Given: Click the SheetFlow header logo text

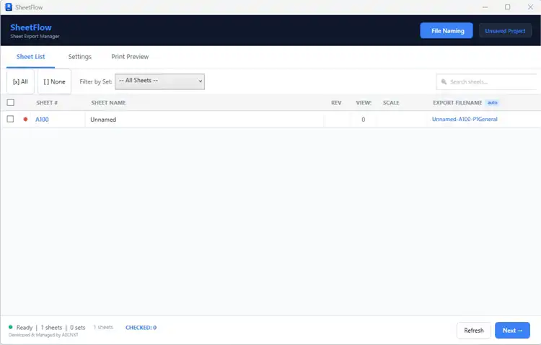Looking at the screenshot, I should point(31,27).
